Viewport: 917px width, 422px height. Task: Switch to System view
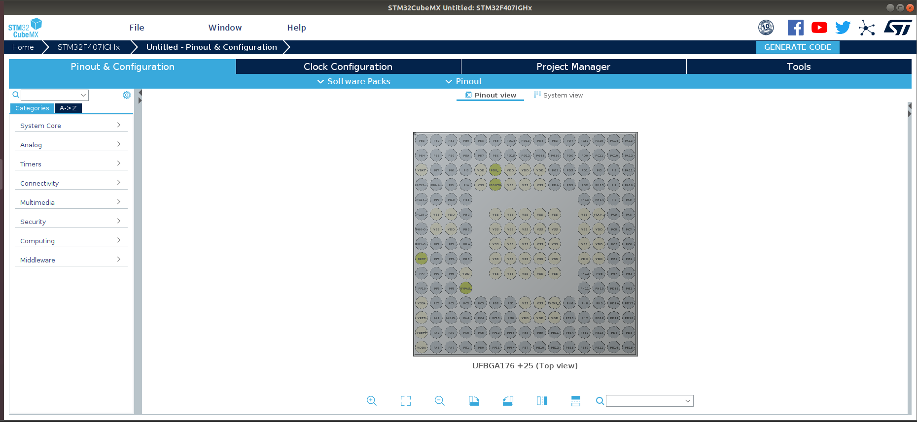tap(558, 96)
